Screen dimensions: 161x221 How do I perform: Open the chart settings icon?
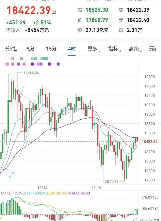click(152, 49)
